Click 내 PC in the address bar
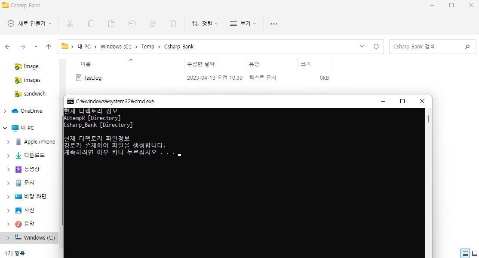The width and height of the screenshot is (479, 258). point(84,47)
